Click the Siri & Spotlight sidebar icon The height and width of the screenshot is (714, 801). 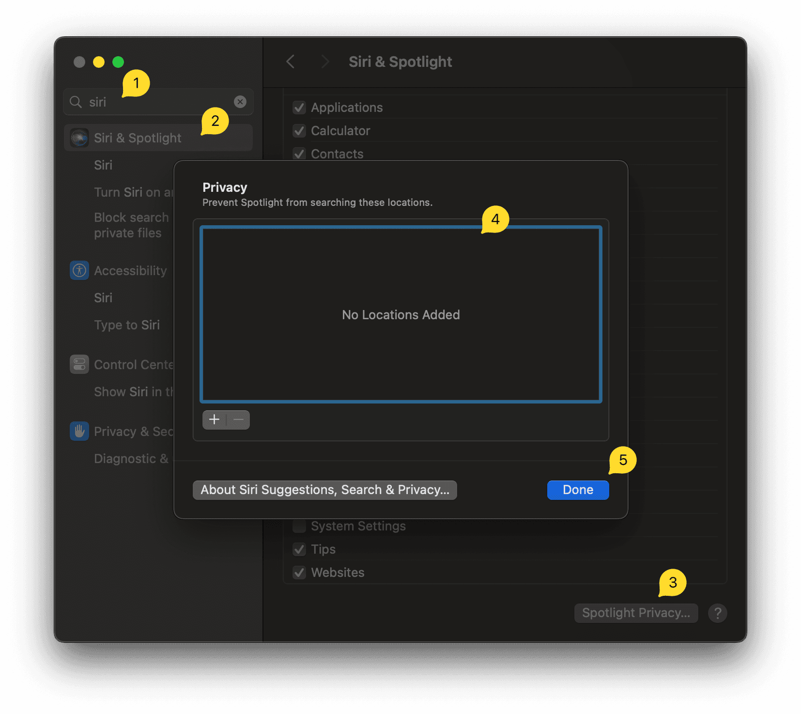(79, 138)
